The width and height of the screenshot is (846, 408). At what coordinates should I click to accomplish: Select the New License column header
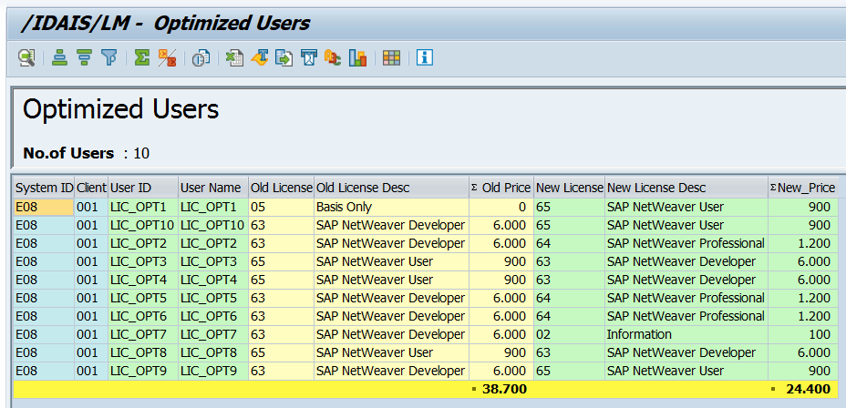click(569, 189)
